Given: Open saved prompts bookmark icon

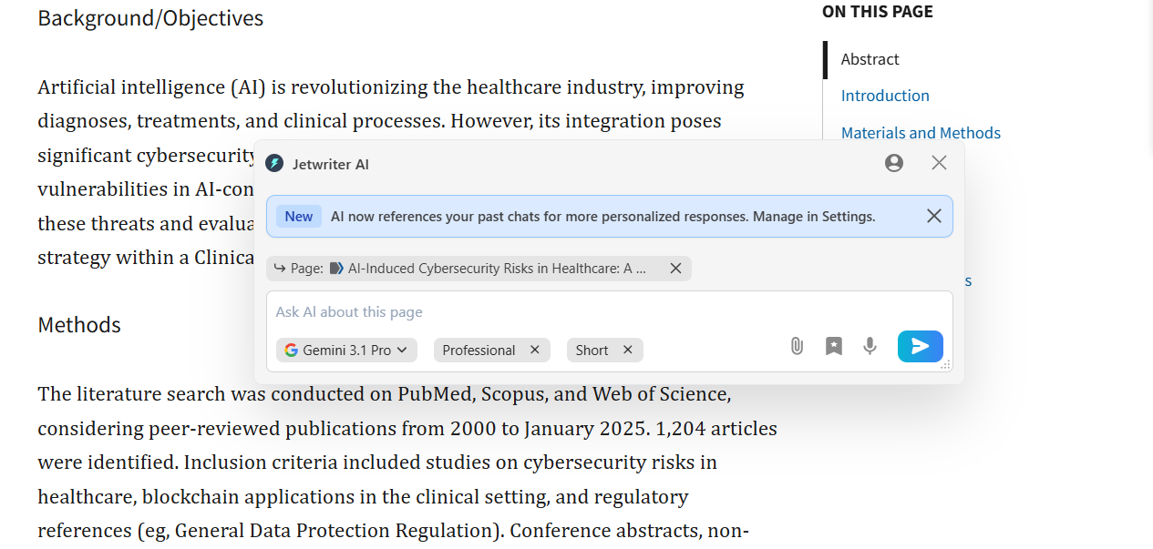Looking at the screenshot, I should click(x=834, y=346).
